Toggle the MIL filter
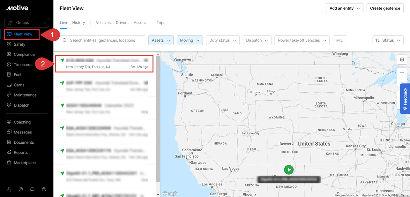410x197 pixels. [x=339, y=40]
